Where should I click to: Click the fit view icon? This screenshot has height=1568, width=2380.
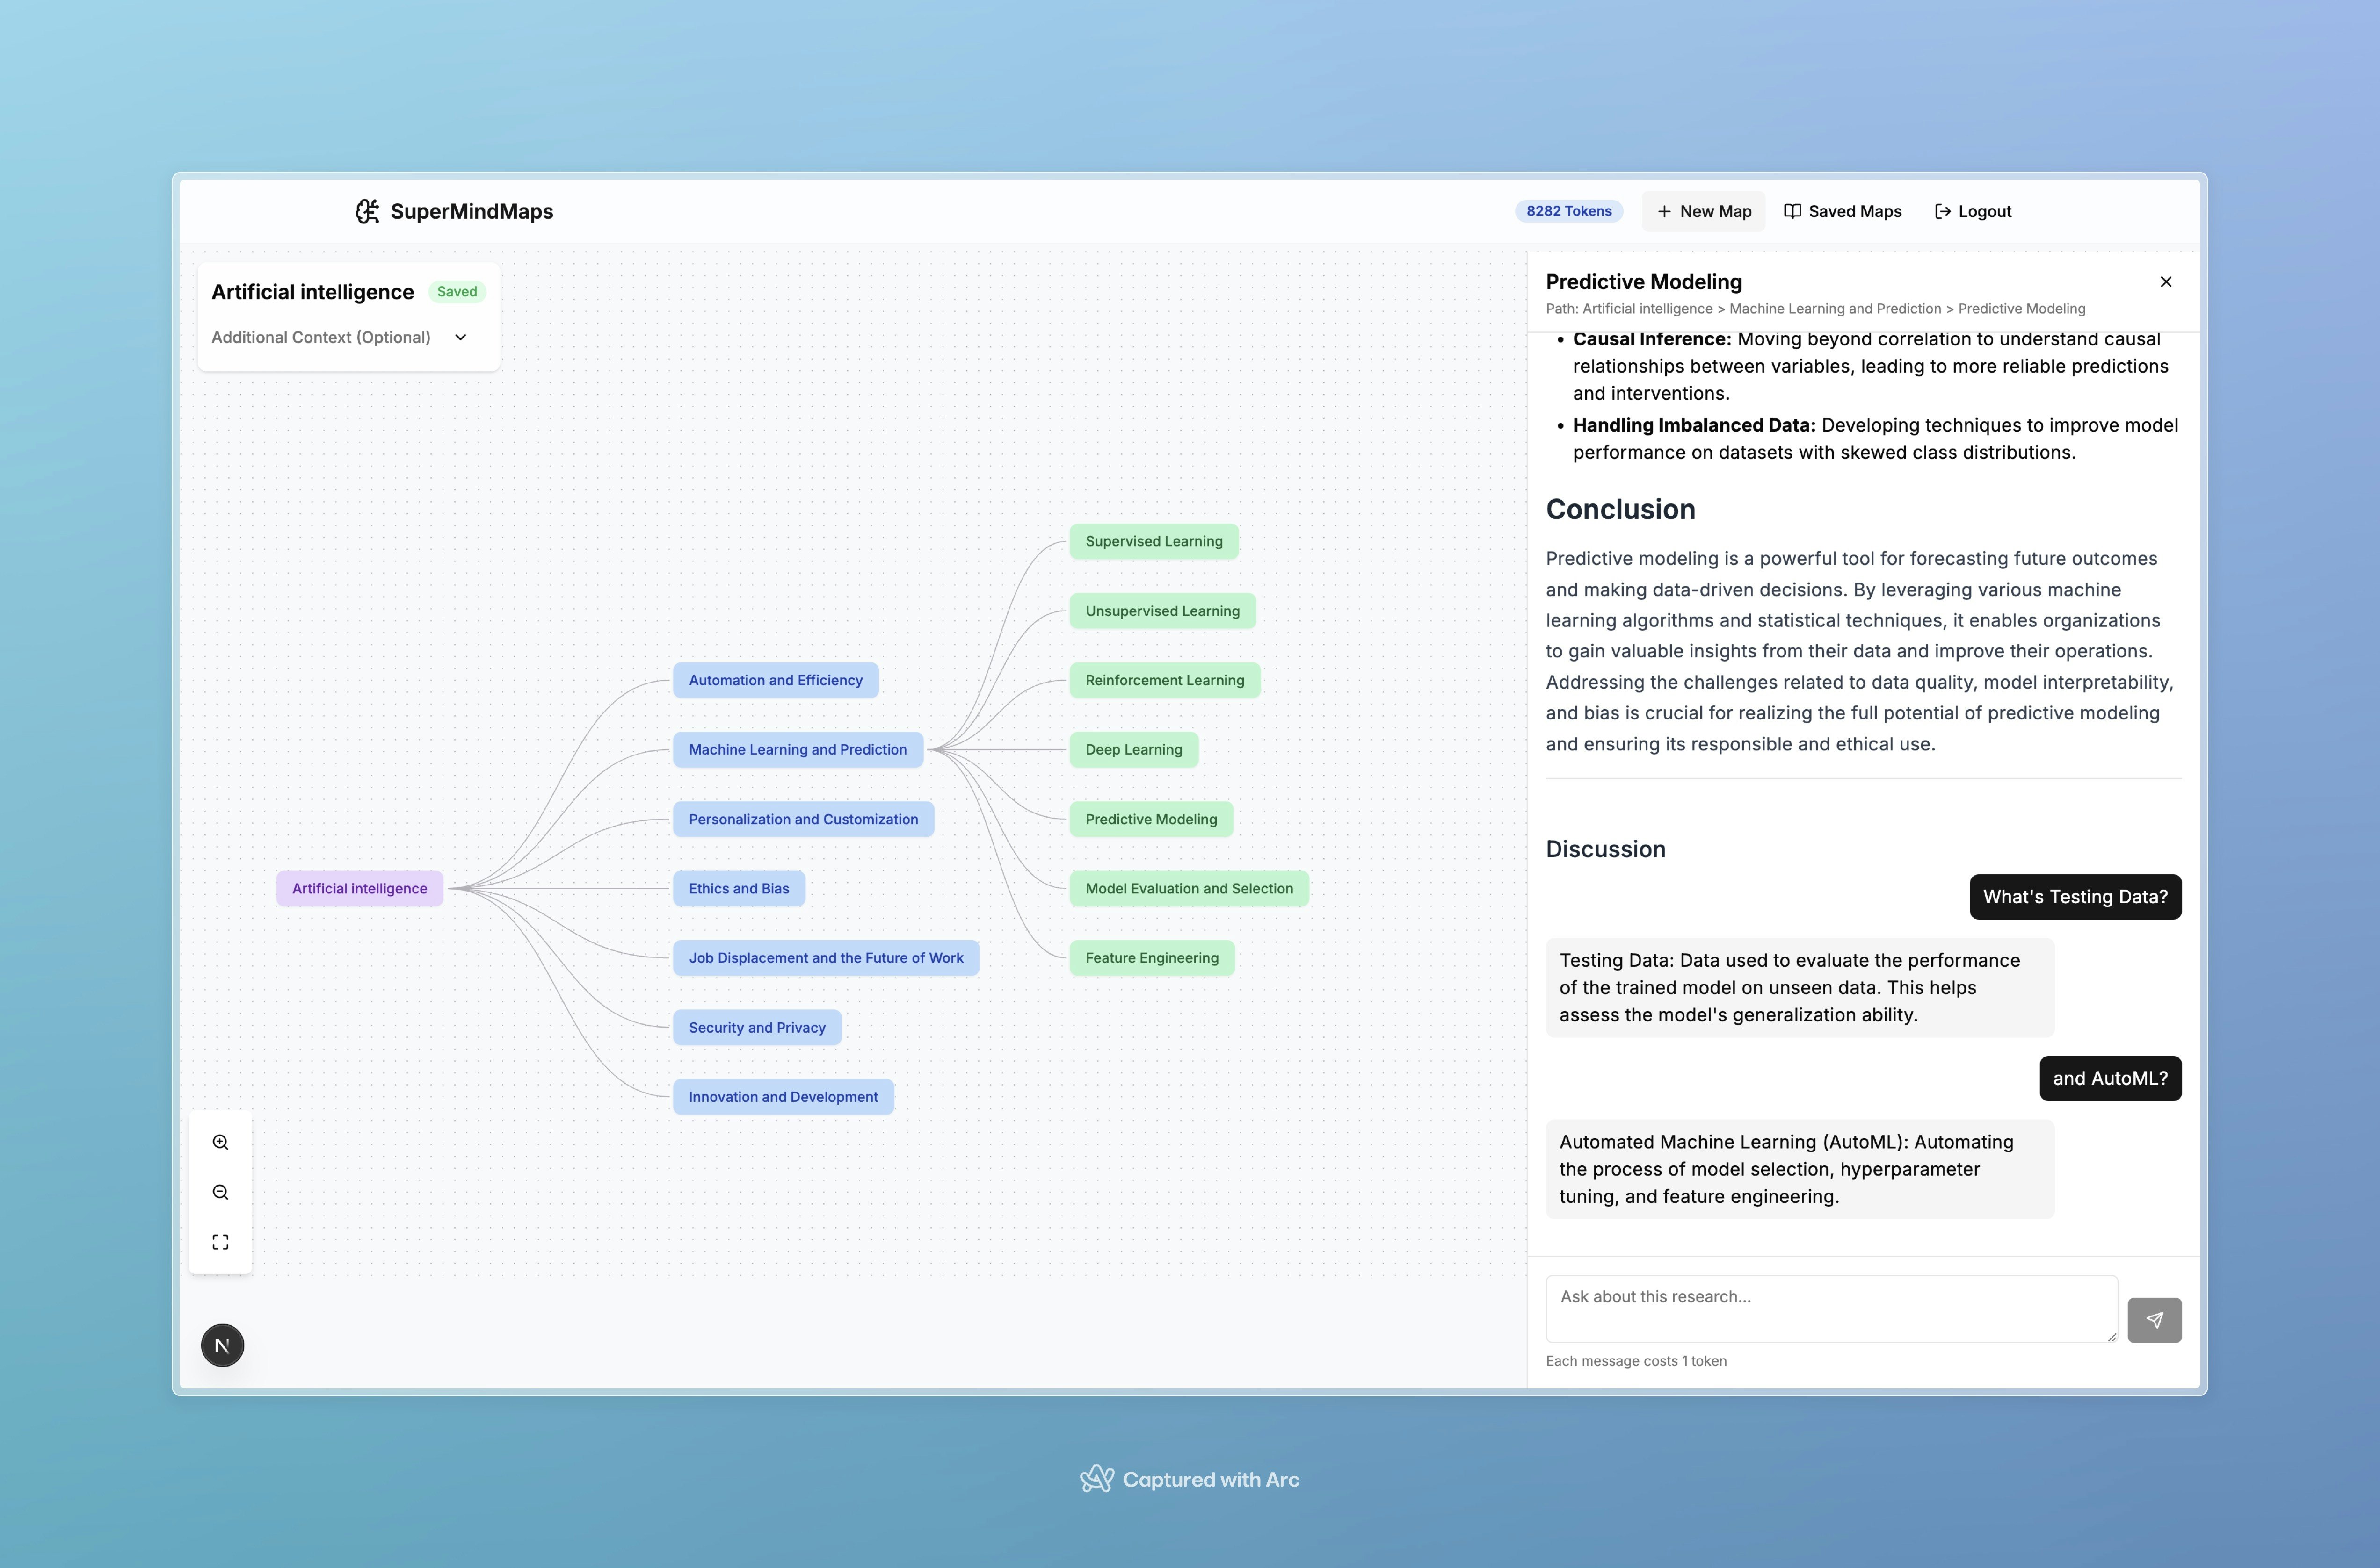coord(220,1242)
